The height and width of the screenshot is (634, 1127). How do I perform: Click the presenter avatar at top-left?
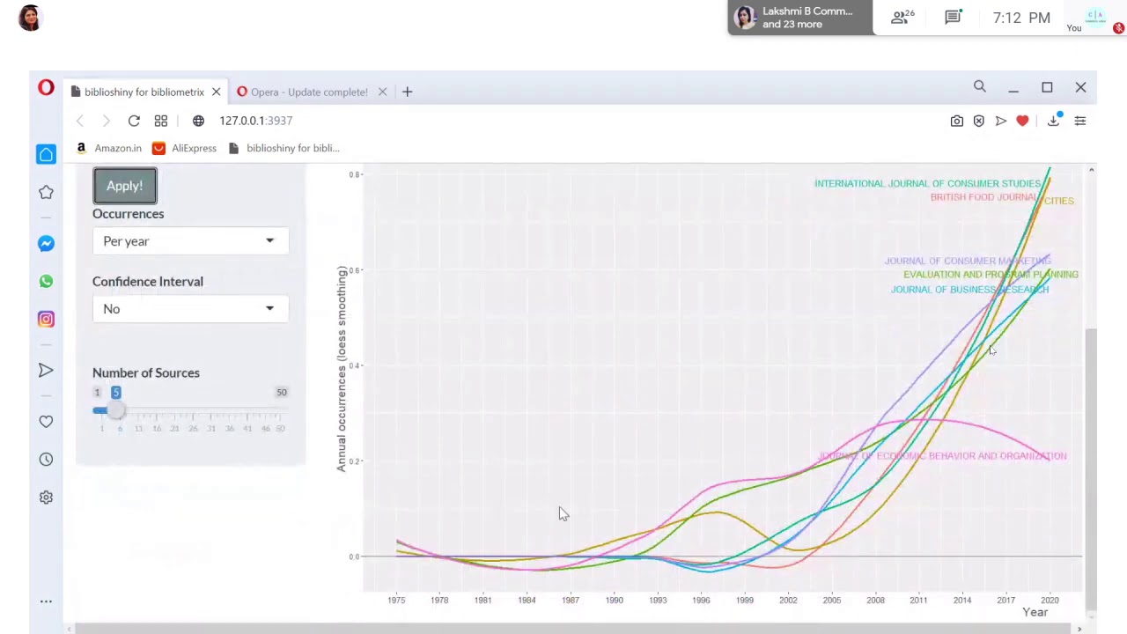30,18
